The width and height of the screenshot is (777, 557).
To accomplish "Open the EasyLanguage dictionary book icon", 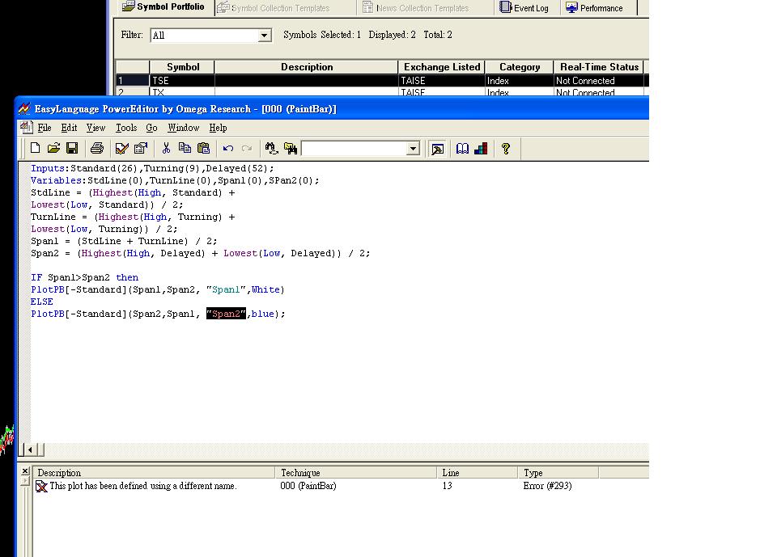I will [x=462, y=149].
